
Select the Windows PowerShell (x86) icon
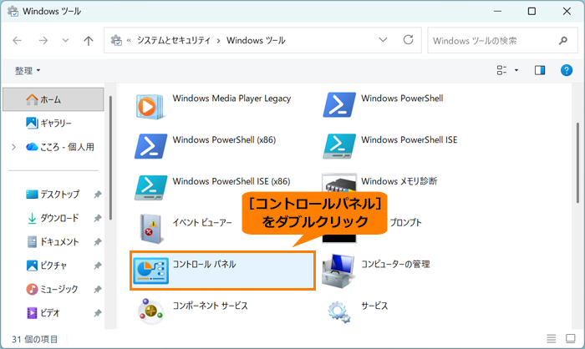pos(146,145)
